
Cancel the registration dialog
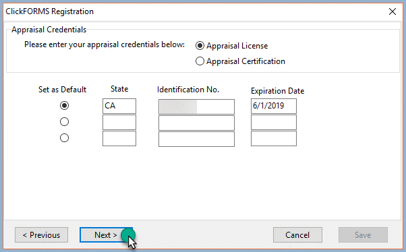tap(297, 235)
